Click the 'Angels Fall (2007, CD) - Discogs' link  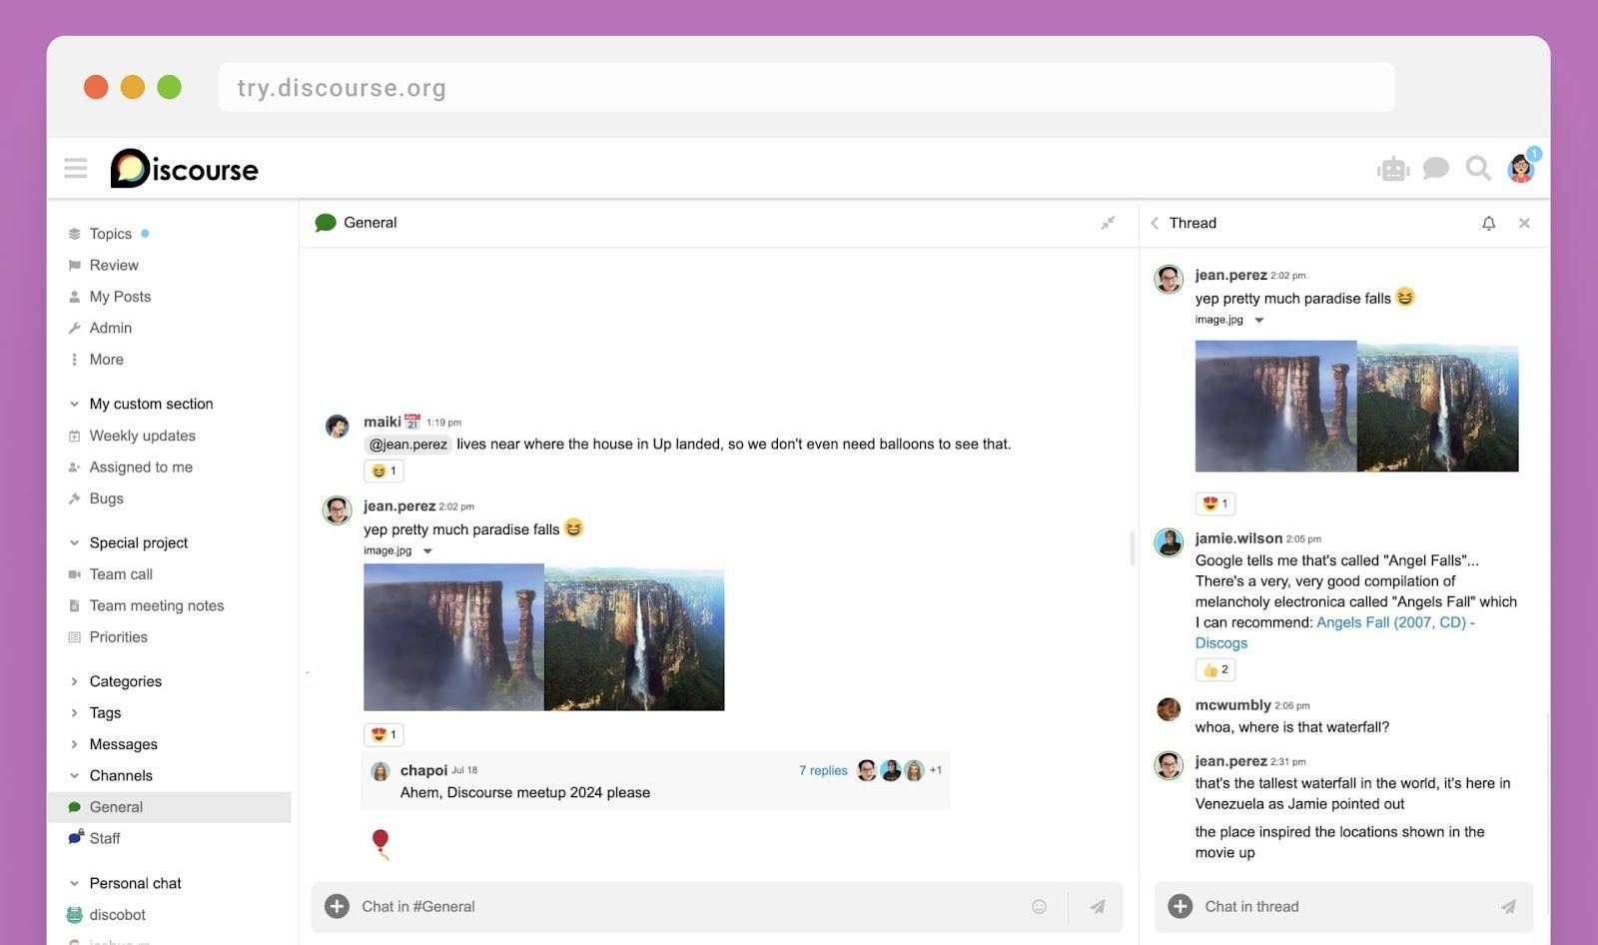coord(1394,621)
